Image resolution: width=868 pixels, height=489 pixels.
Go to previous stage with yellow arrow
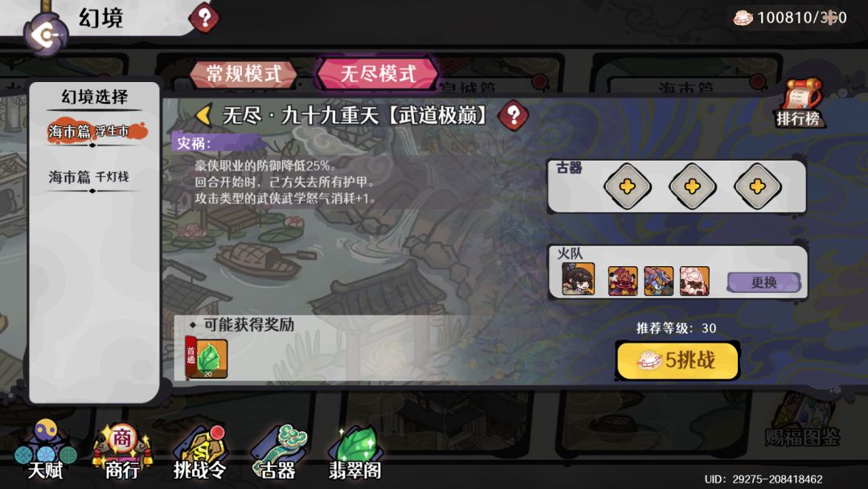point(203,115)
